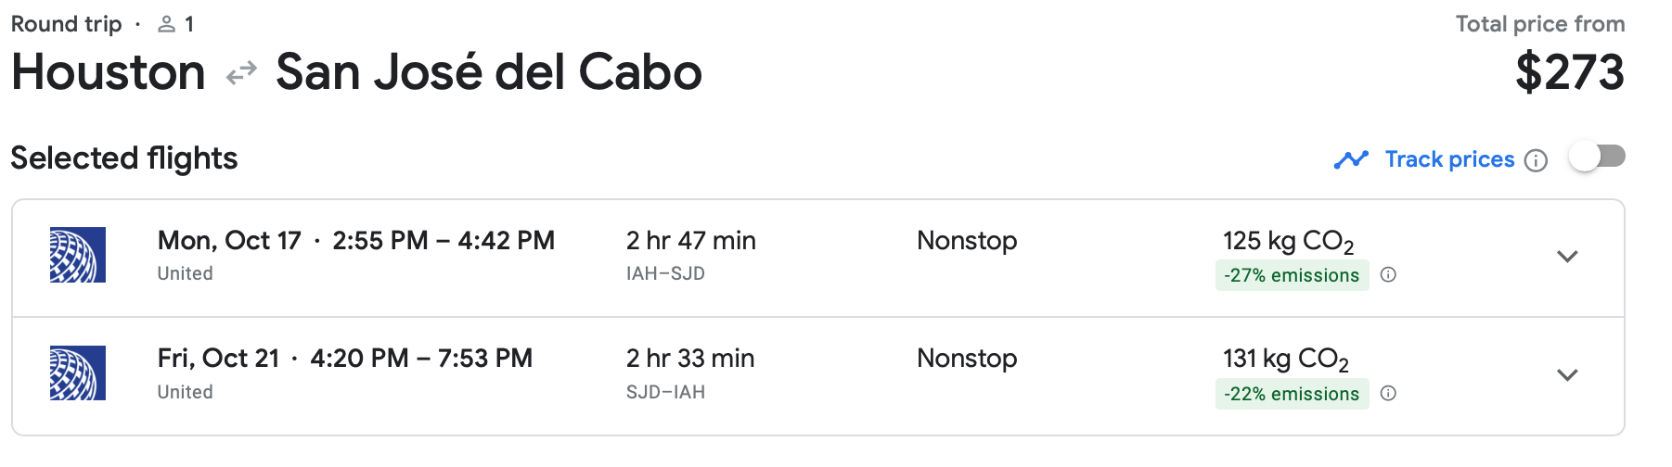Expand the Mon, Oct 17 flight details

1567,257
